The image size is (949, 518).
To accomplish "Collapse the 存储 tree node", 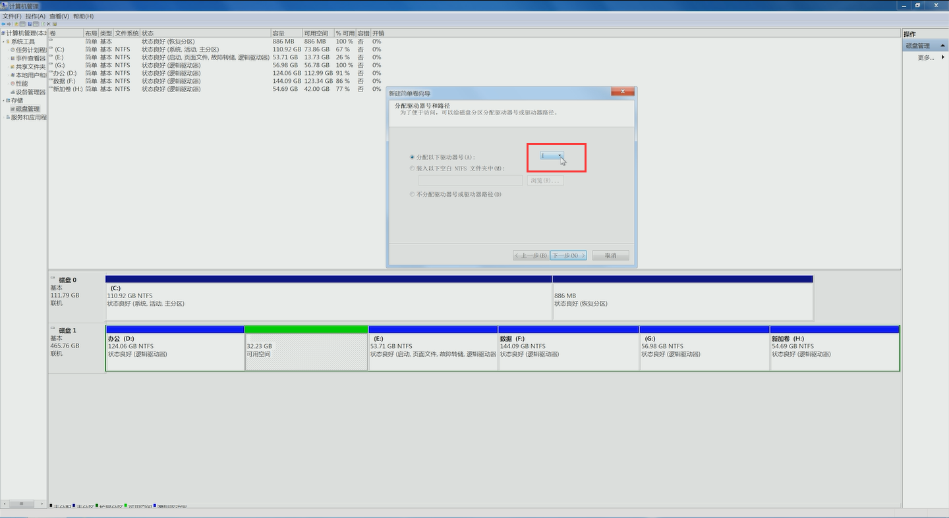I will pyautogui.click(x=3, y=101).
